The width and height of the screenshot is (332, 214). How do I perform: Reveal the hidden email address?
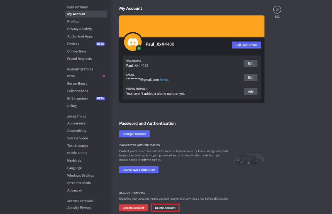(164, 80)
